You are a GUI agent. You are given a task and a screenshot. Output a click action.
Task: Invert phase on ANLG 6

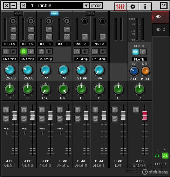[103, 37]
